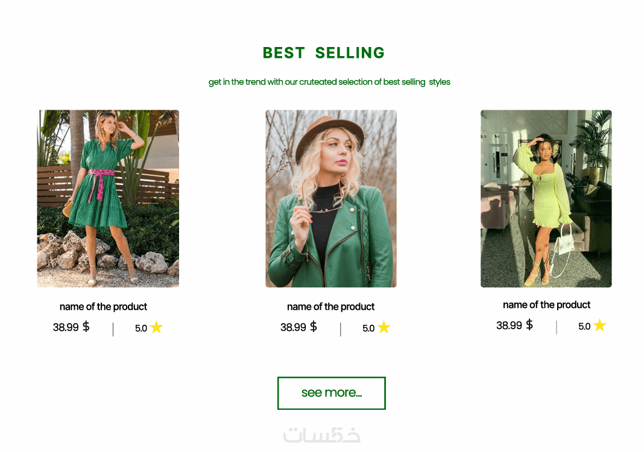The image size is (644, 452).
Task: Open the lime mini dress product image
Action: [x=546, y=198]
